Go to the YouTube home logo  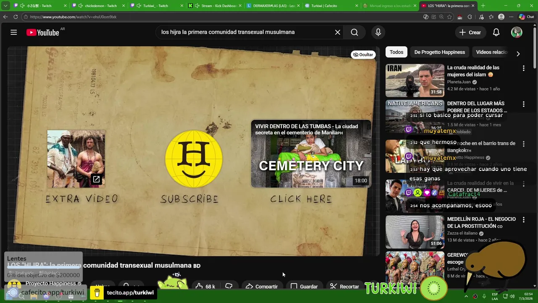[42, 32]
